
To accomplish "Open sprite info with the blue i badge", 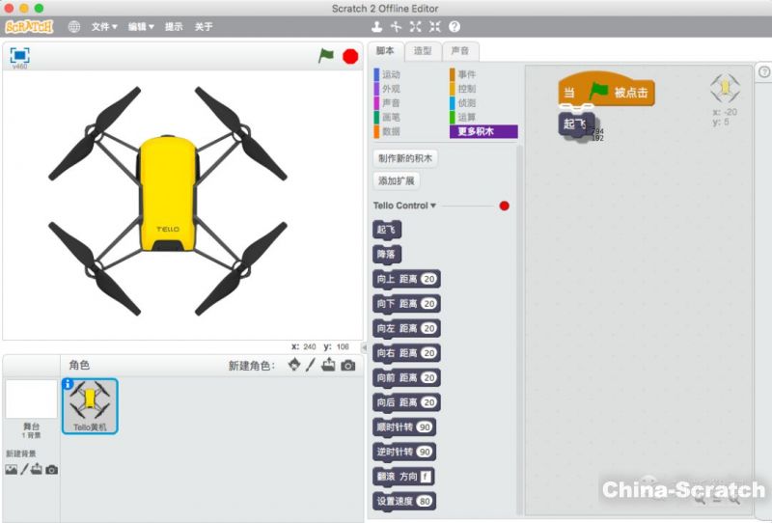I will click(x=68, y=384).
